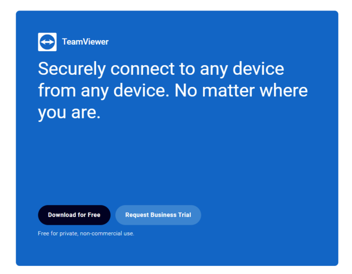Click the 'you are.' headline line

69,112
